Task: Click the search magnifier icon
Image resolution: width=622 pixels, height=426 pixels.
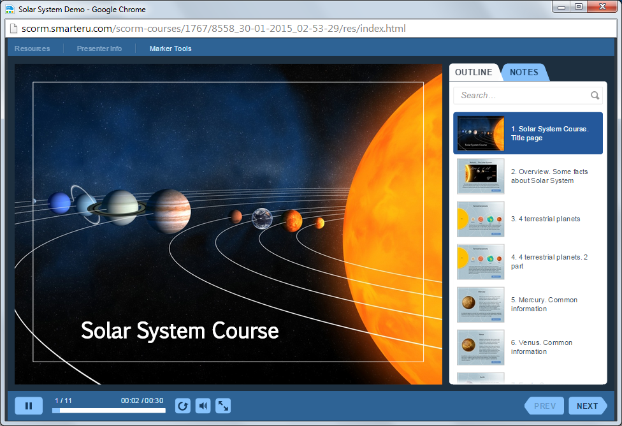Action: [x=595, y=95]
